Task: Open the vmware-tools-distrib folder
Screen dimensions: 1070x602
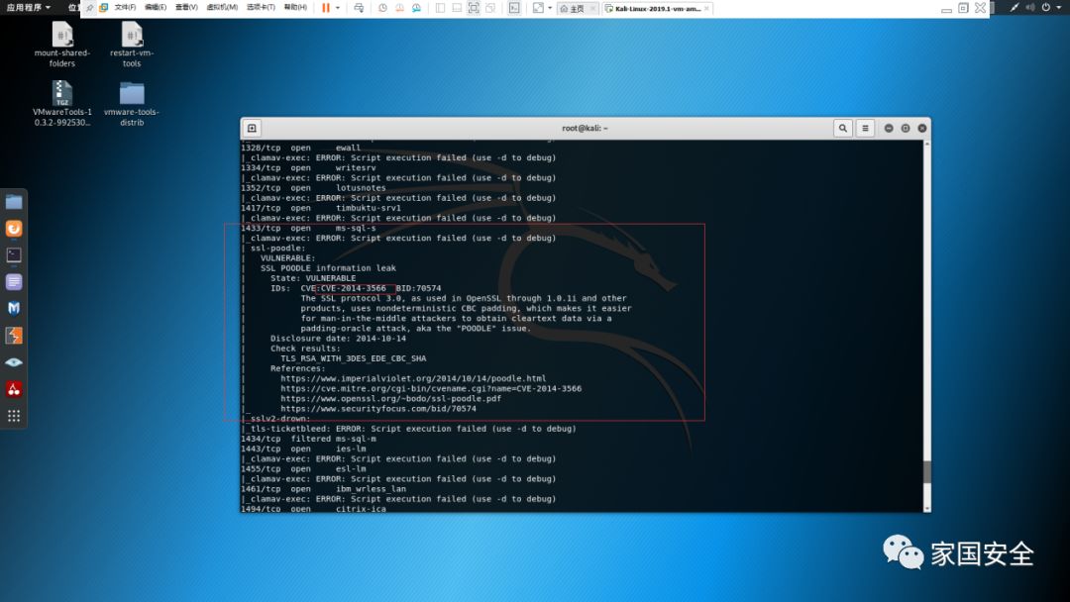Action: tap(132, 104)
